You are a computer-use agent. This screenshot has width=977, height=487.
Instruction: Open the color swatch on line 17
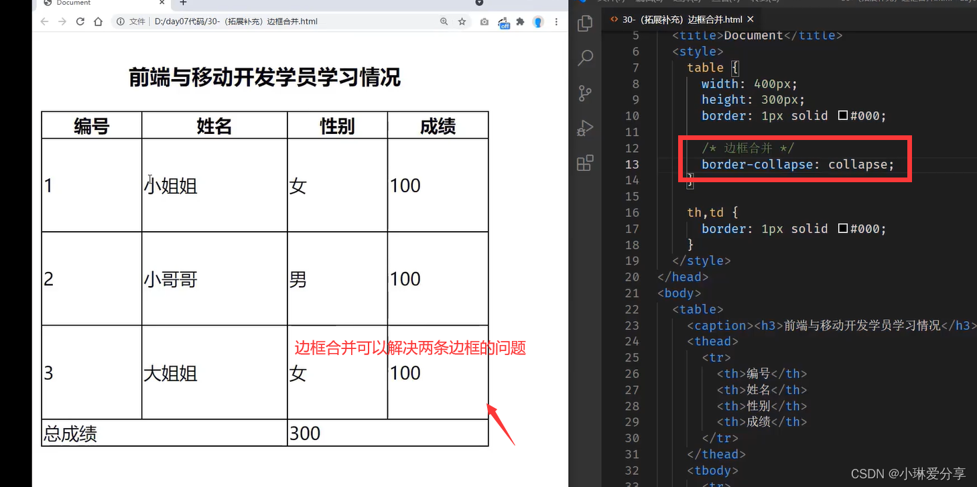pyautogui.click(x=843, y=229)
